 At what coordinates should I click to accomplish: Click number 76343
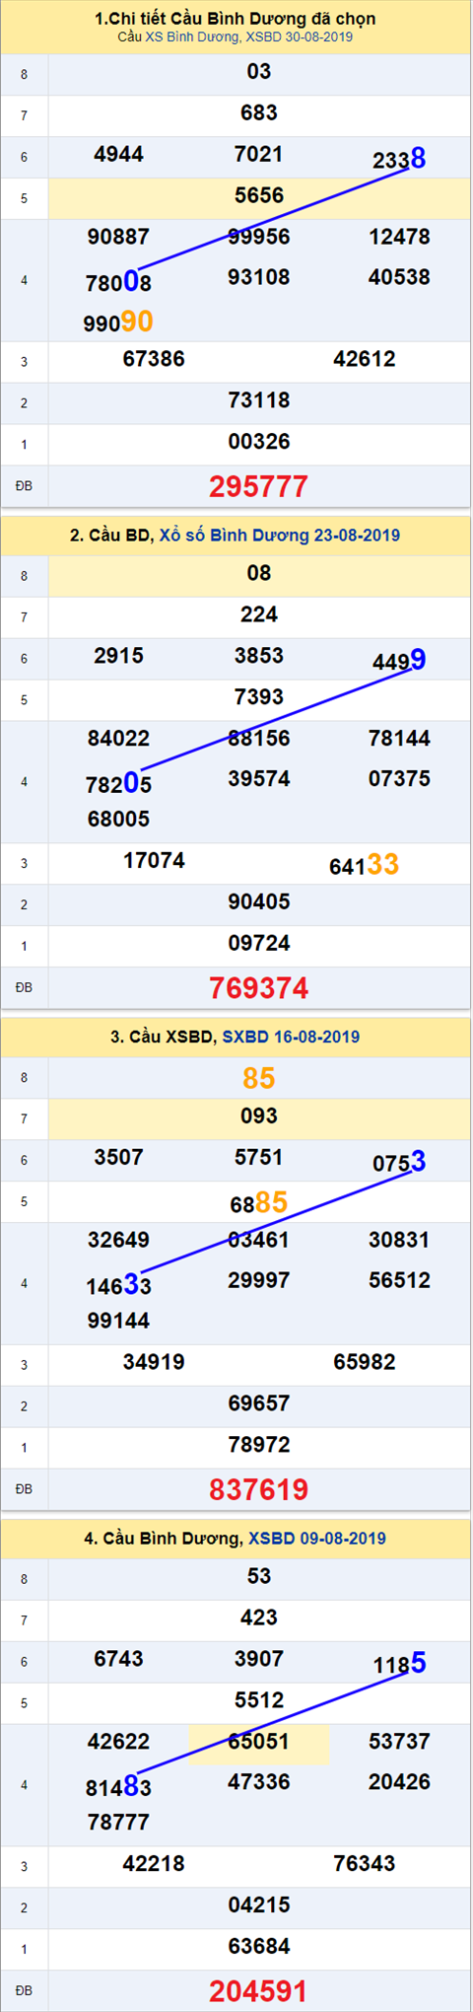[365, 1863]
